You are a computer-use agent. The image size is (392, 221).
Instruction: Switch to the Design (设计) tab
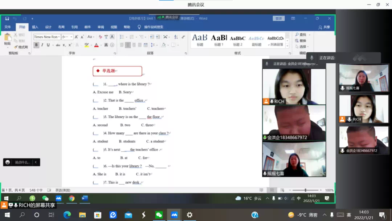click(48, 27)
